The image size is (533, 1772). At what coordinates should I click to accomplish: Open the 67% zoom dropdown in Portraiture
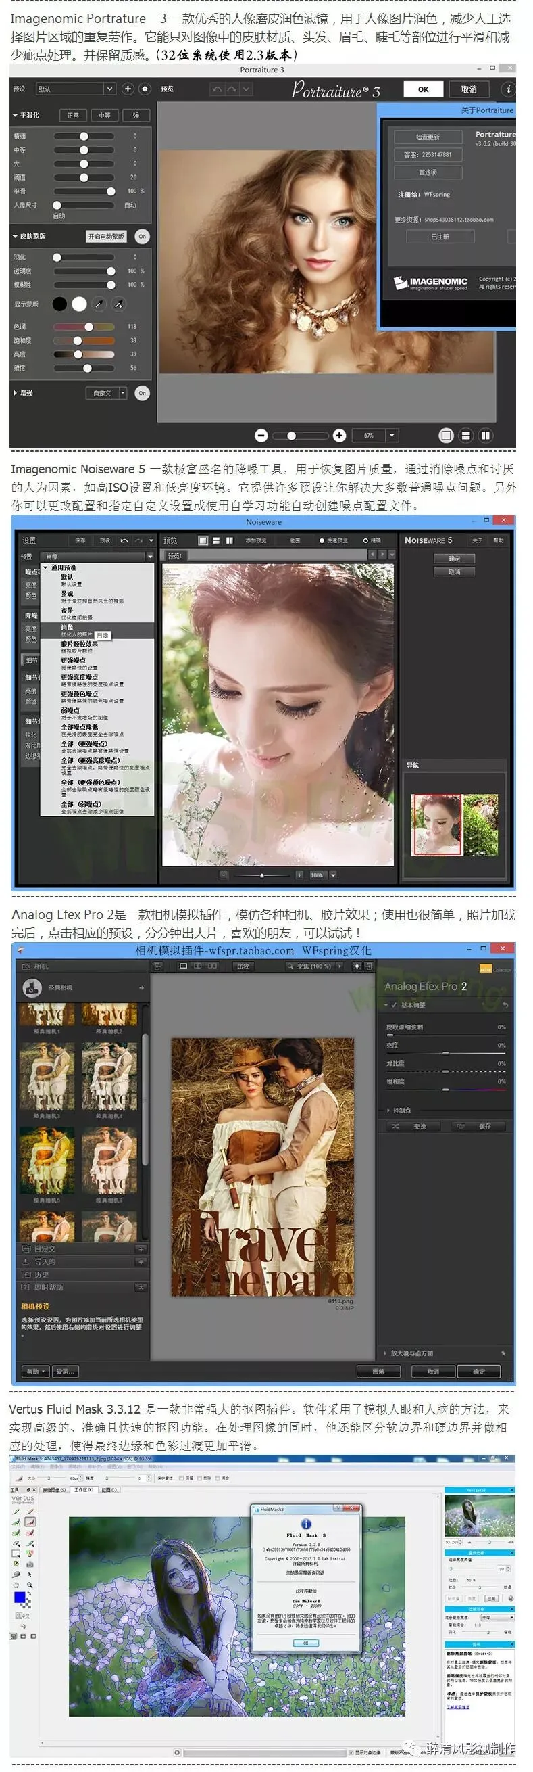[375, 435]
